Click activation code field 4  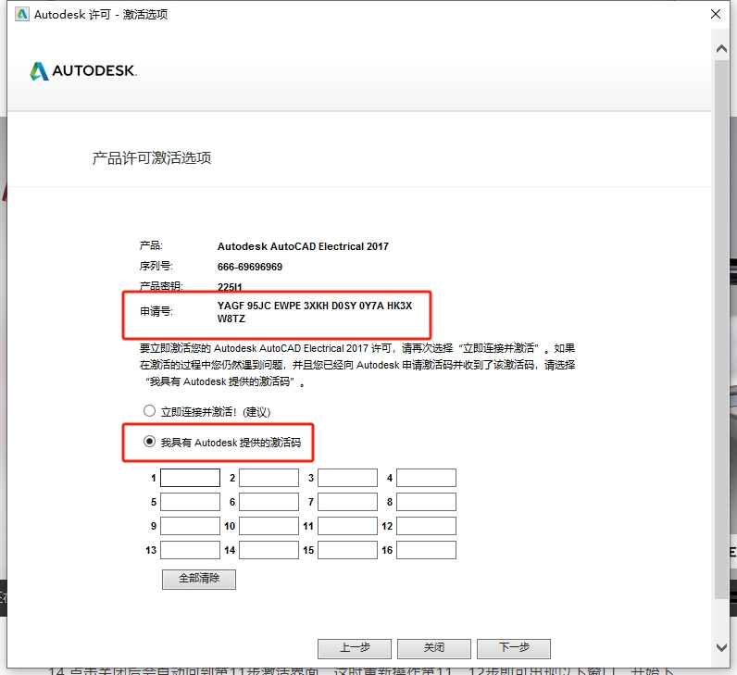pyautogui.click(x=426, y=478)
